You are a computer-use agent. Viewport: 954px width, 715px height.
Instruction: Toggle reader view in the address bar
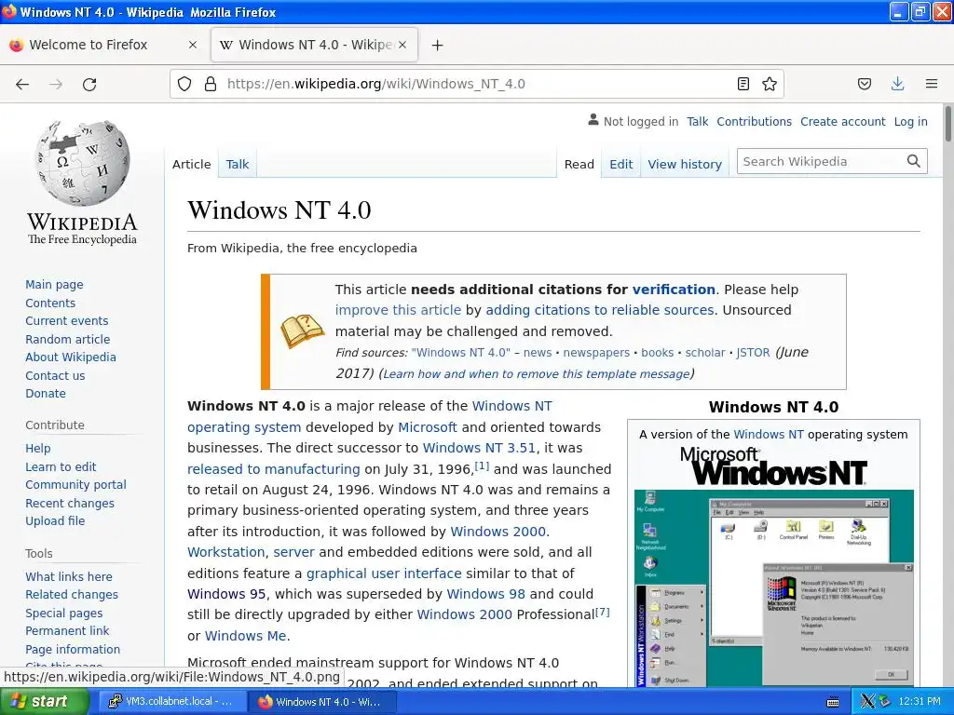pyautogui.click(x=743, y=84)
